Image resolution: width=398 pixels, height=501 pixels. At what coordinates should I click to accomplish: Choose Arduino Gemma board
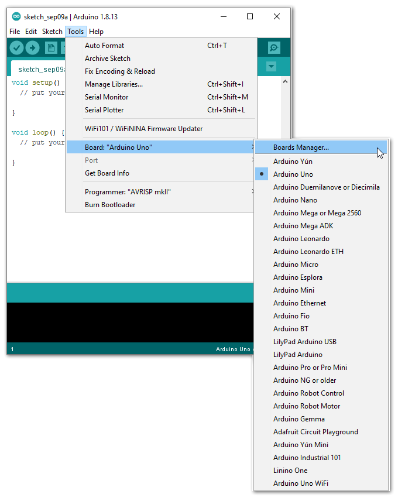click(x=321, y=419)
